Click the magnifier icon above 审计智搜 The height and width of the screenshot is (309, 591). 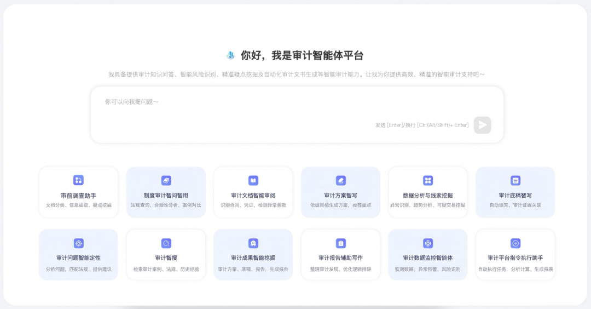[x=166, y=243]
